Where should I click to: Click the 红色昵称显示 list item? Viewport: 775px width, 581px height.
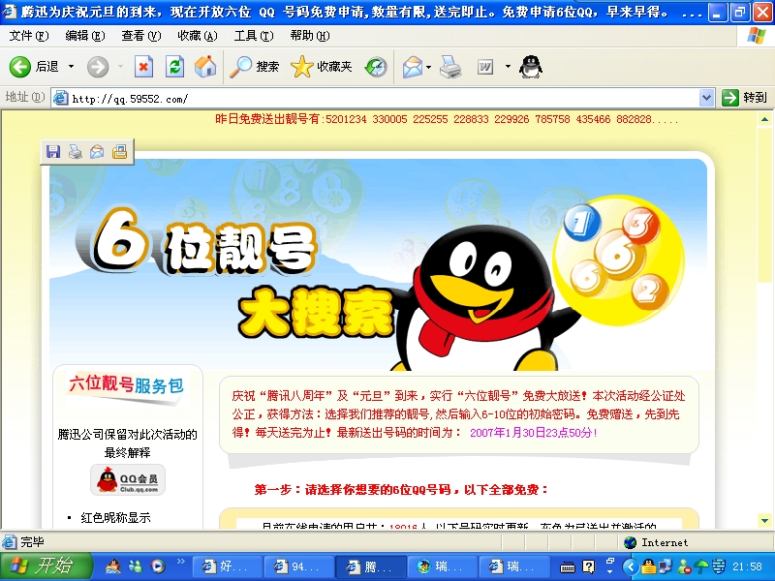coord(115,517)
